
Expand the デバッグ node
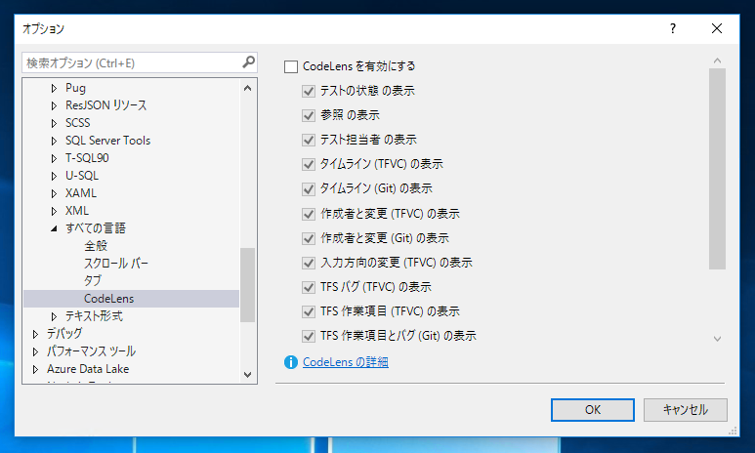coord(35,334)
